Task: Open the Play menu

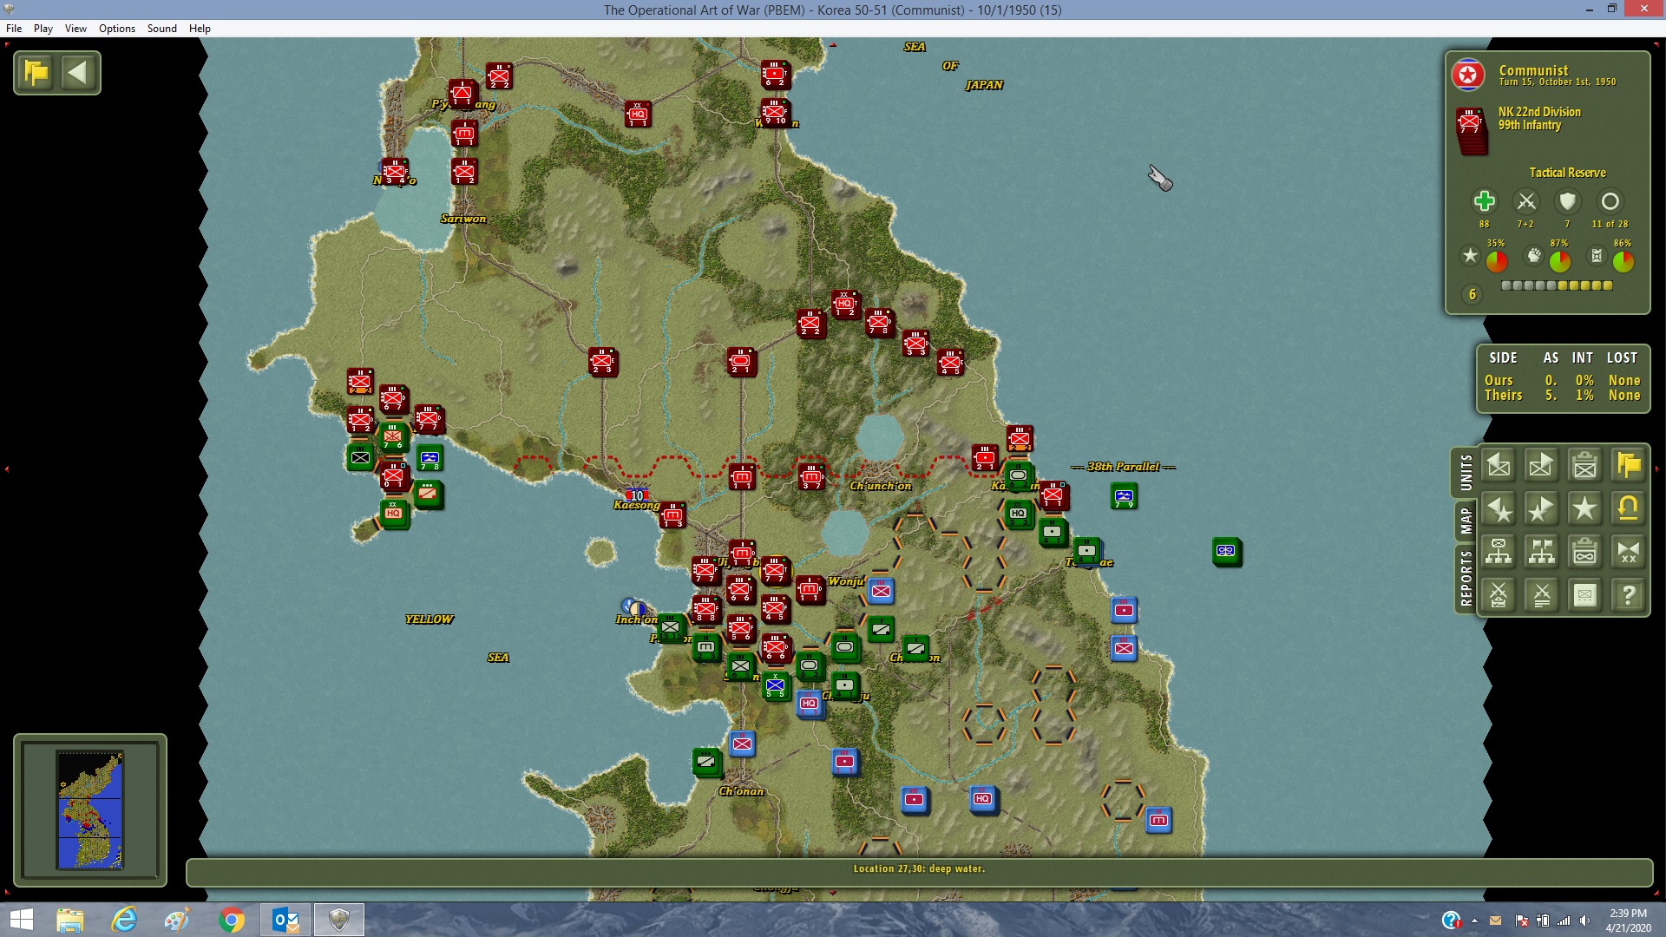Action: pyautogui.click(x=43, y=29)
